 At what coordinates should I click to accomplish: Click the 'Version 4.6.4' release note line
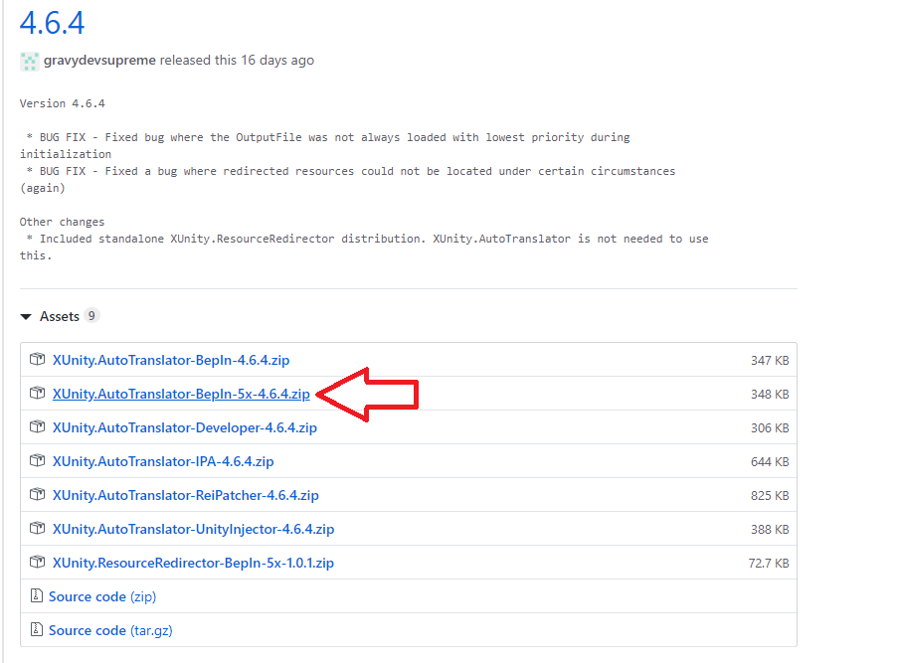click(x=63, y=103)
